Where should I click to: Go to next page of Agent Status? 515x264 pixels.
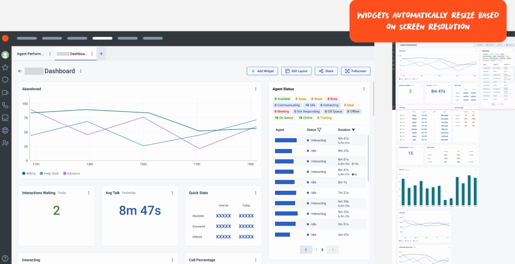click(x=333, y=250)
